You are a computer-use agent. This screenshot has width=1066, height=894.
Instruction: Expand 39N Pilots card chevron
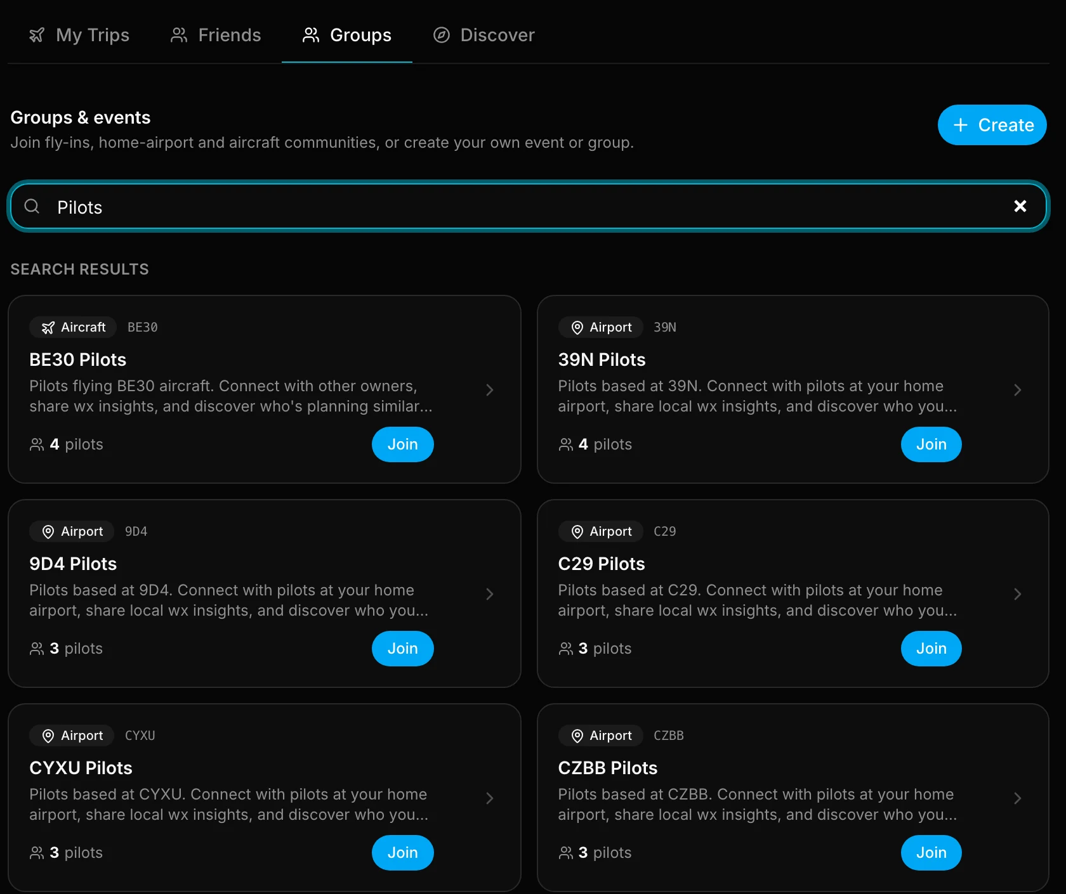coord(1017,390)
